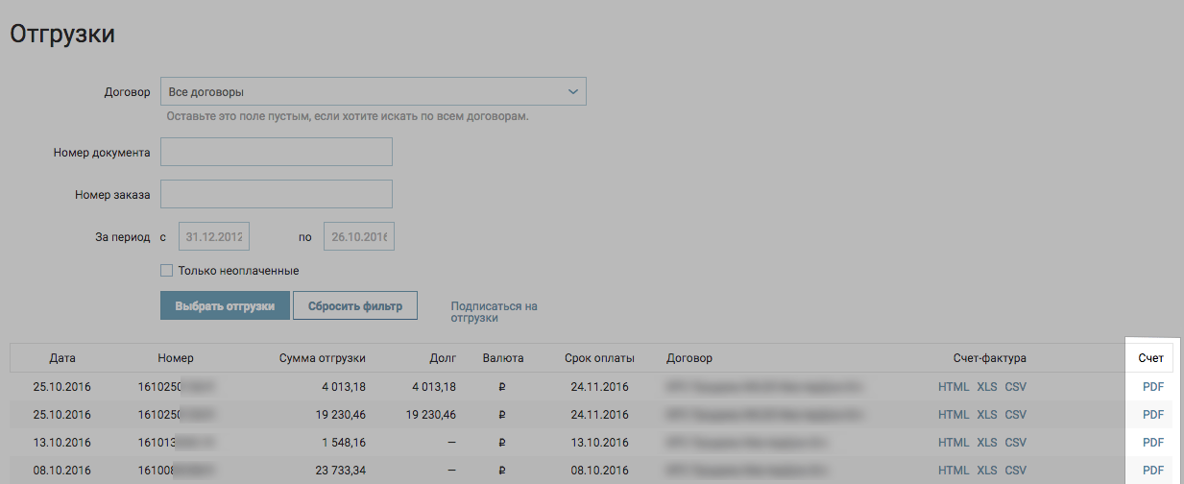
Task: Download PDF invoice for the 19 230,46 shipment
Action: [x=1153, y=415]
